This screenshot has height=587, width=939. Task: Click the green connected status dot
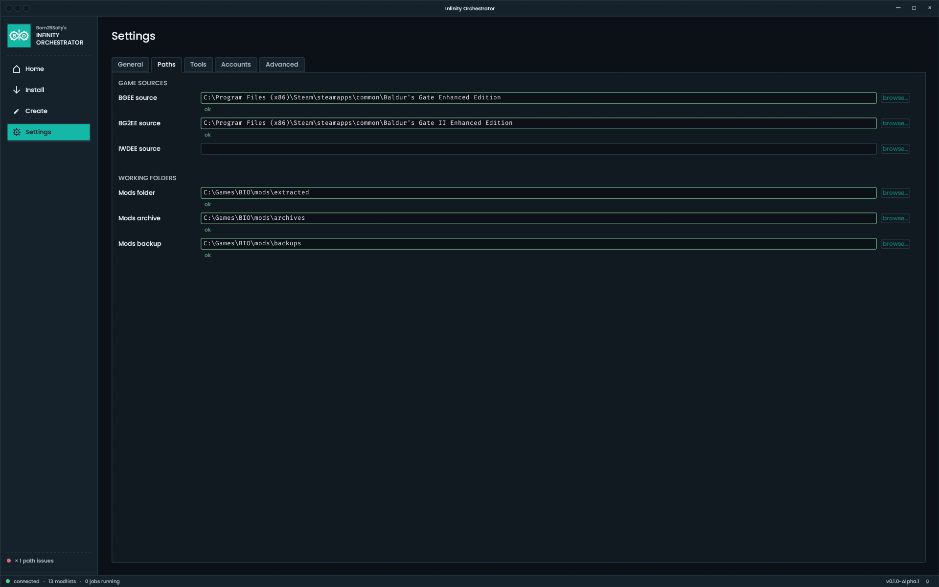[8, 581]
